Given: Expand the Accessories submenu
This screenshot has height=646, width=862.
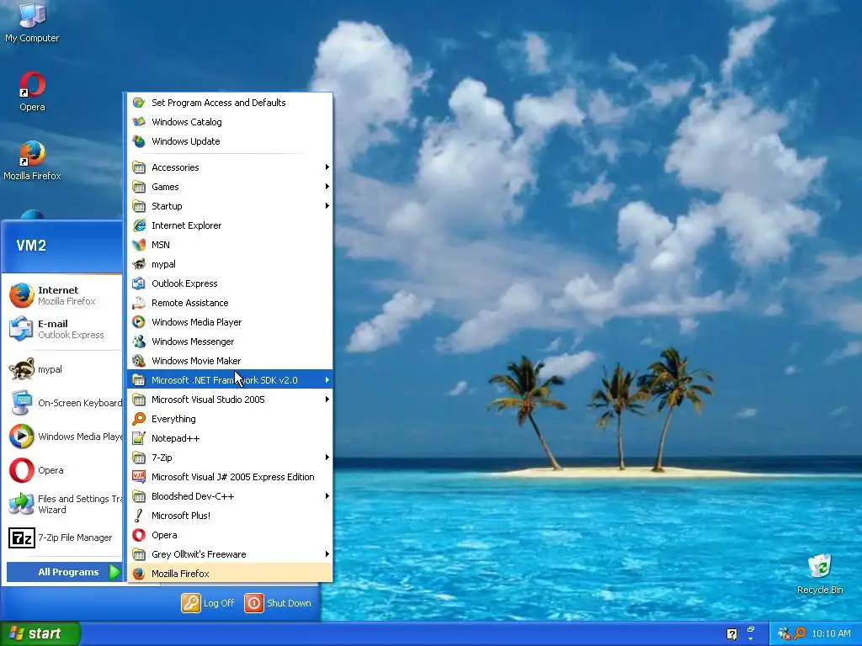Looking at the screenshot, I should click(x=230, y=167).
